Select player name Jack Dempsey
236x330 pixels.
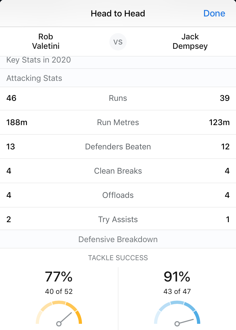(190, 41)
